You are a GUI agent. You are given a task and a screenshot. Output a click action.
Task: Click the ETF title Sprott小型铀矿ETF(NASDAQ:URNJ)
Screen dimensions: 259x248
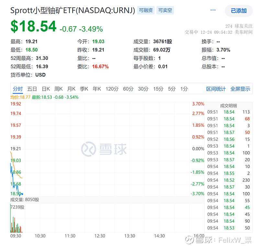(x=73, y=10)
